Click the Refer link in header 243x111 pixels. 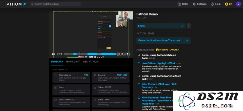click(x=185, y=4)
